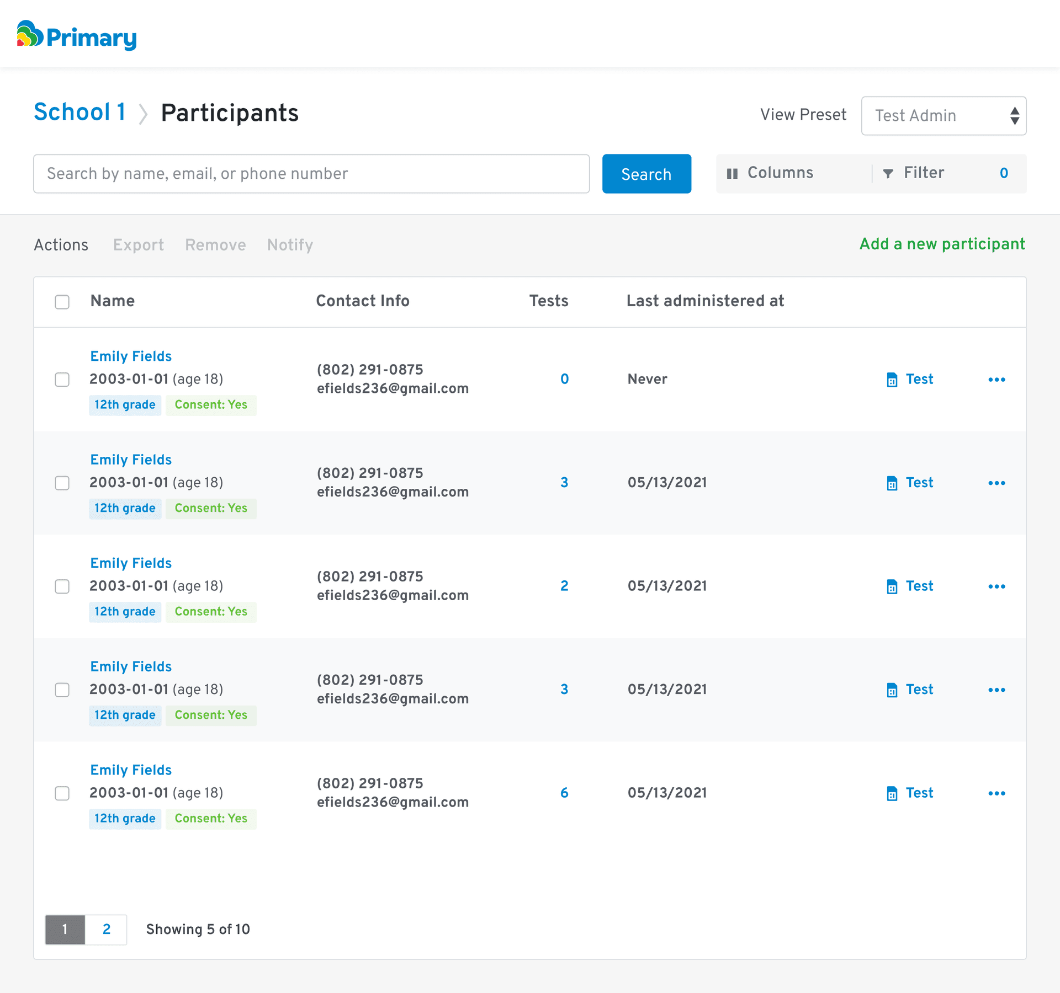Expand the Columns selector

[x=780, y=173]
